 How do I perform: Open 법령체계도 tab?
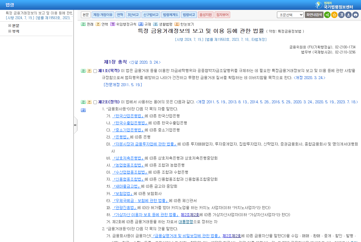point(171,15)
